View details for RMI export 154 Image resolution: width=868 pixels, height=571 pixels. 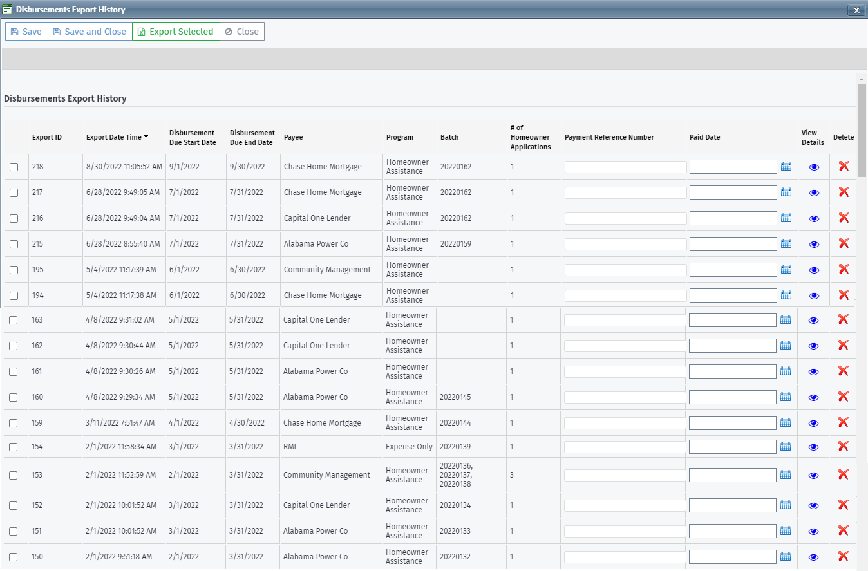[814, 447]
